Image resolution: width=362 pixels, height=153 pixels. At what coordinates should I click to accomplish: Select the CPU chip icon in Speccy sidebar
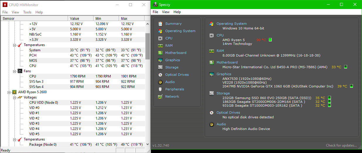(x=160, y=38)
